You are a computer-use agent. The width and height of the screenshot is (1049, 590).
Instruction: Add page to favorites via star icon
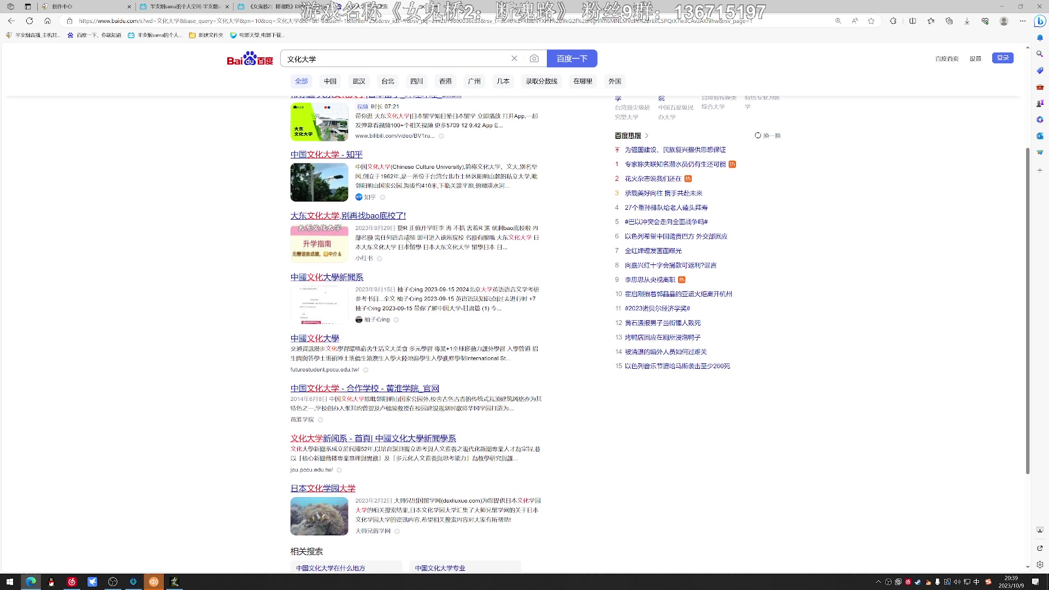pyautogui.click(x=872, y=20)
